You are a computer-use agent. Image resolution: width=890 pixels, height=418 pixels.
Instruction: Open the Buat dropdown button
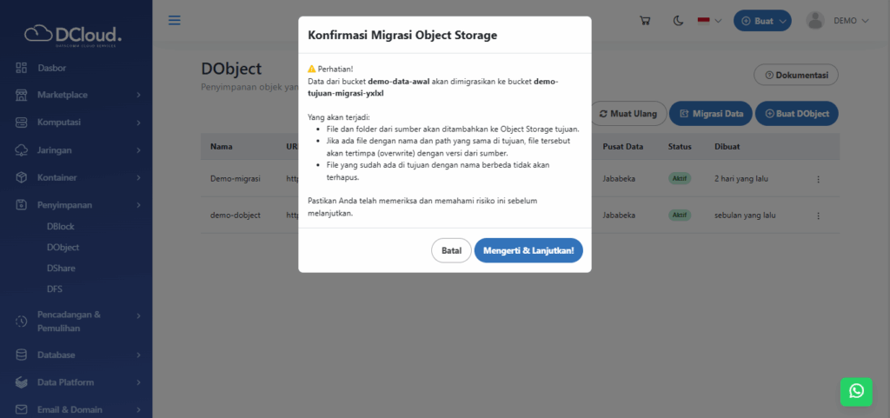point(762,20)
